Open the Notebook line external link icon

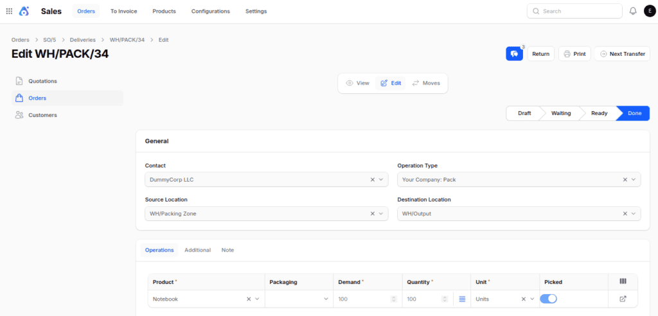point(623,299)
